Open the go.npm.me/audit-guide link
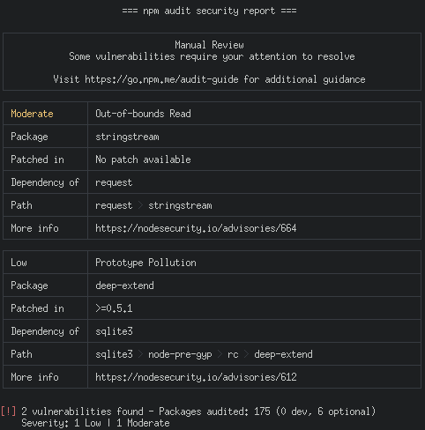The height and width of the screenshot is (430, 425). [161, 79]
